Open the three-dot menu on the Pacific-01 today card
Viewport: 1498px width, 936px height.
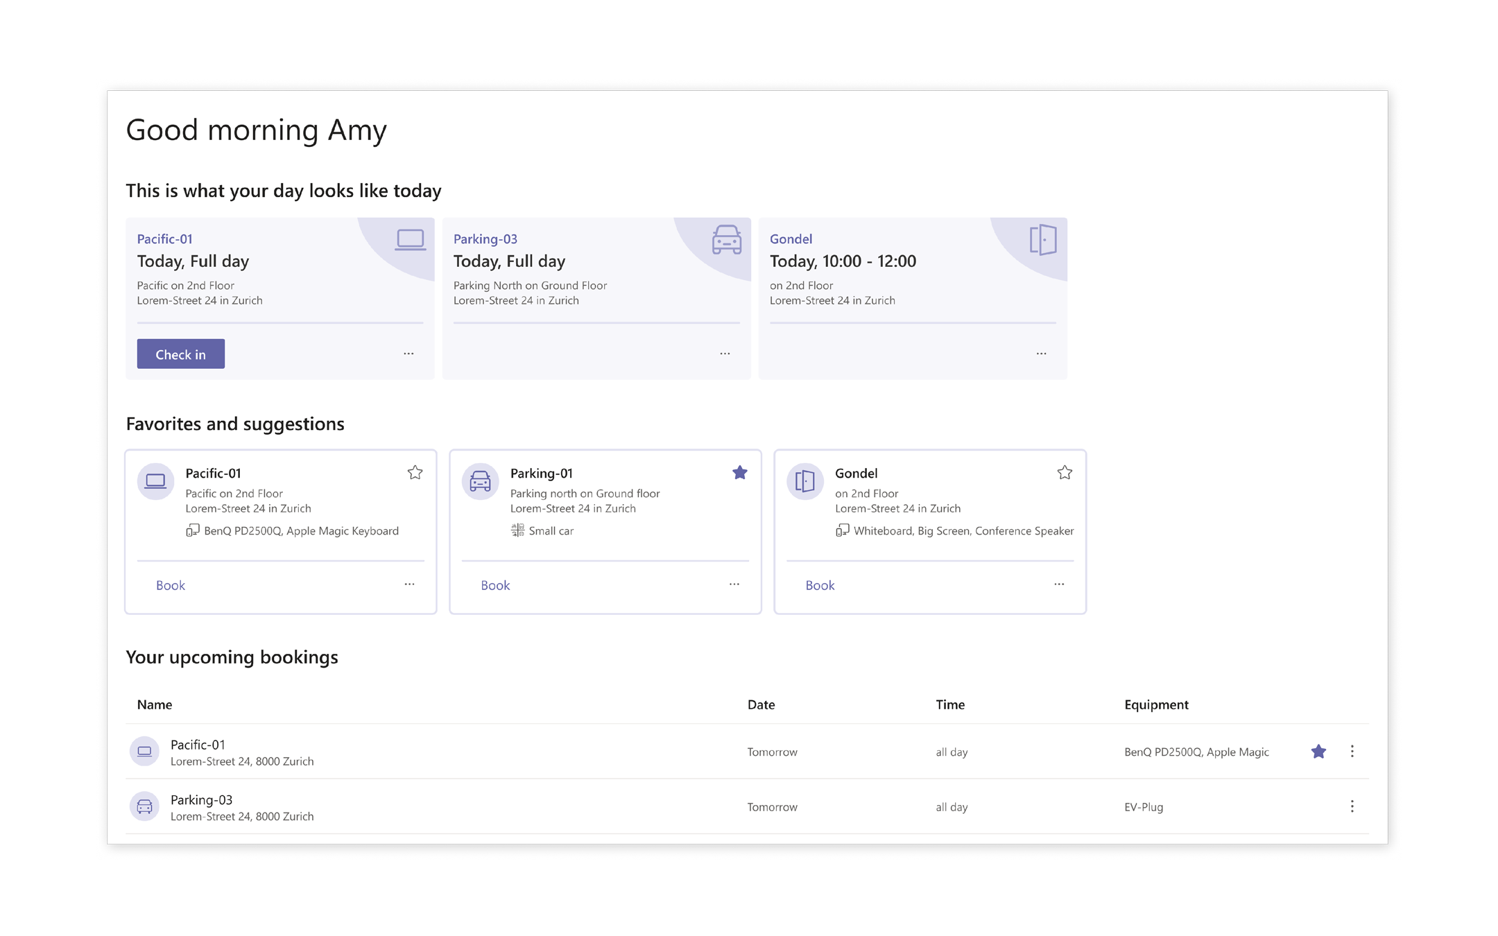pos(408,354)
